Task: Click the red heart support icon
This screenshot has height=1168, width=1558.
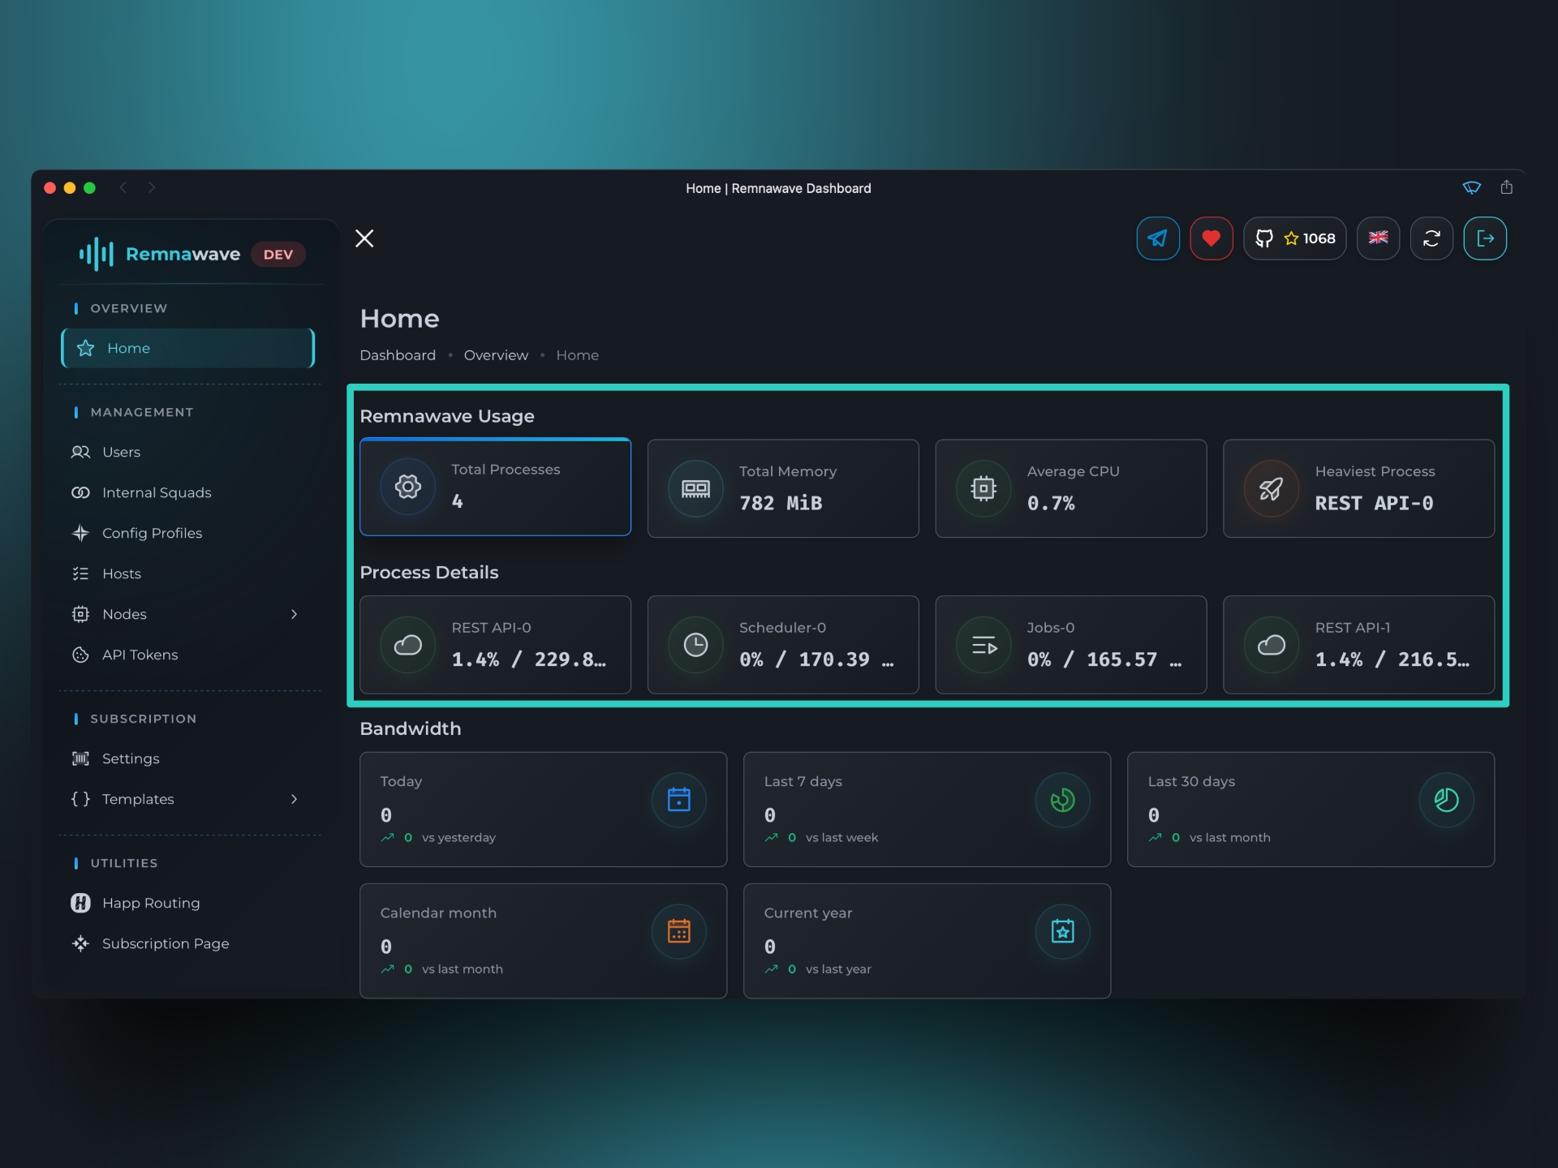Action: pos(1211,238)
